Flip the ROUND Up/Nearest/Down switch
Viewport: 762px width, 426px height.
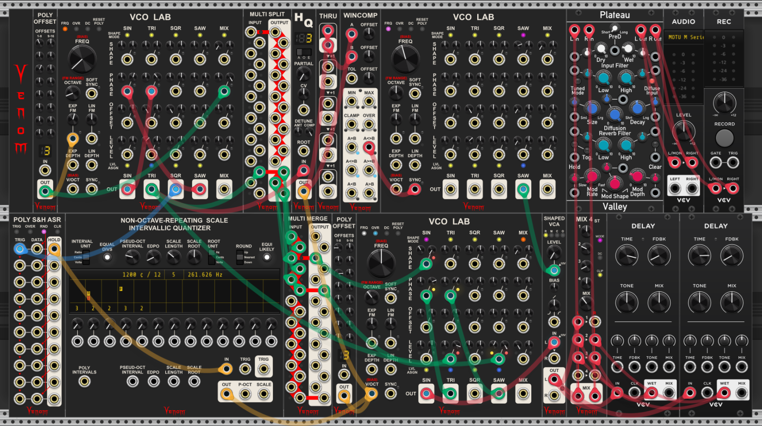[x=240, y=257]
